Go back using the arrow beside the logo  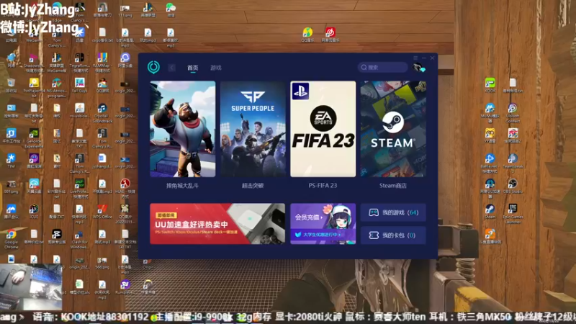point(171,68)
